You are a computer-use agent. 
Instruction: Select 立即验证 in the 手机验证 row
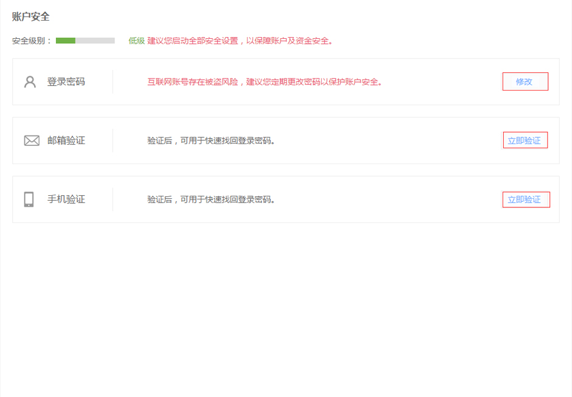(x=525, y=199)
